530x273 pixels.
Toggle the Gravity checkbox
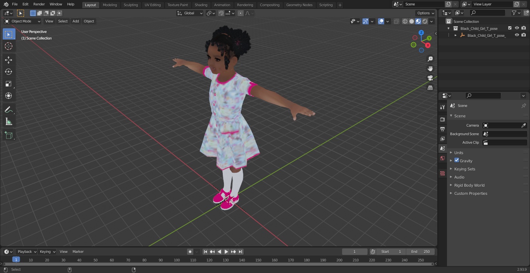pyautogui.click(x=457, y=160)
